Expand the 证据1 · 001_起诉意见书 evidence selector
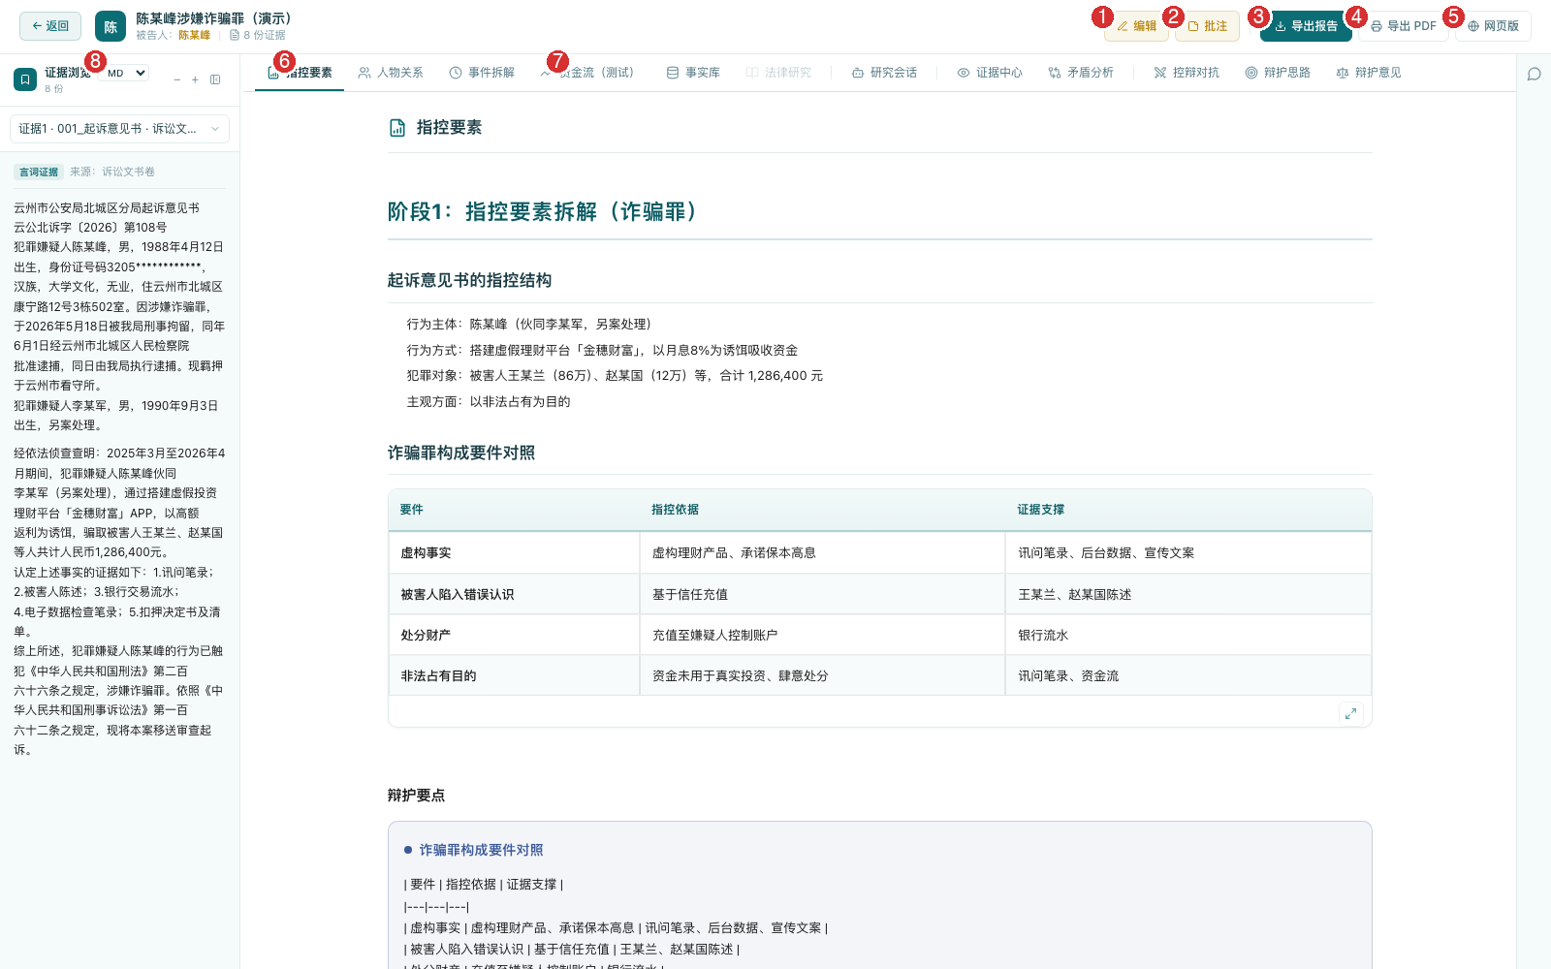 click(120, 129)
